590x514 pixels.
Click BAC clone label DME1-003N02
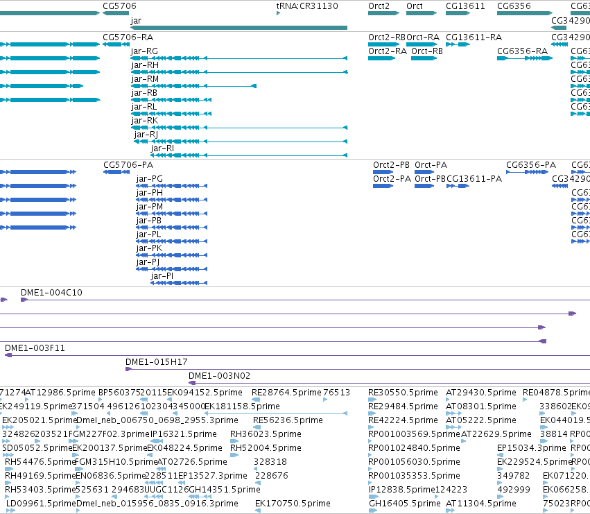219,376
